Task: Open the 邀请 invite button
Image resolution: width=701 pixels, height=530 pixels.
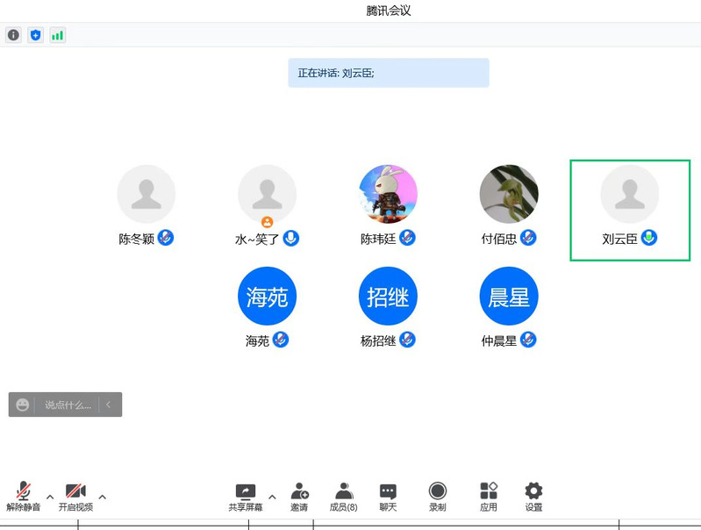Action: pos(299,498)
